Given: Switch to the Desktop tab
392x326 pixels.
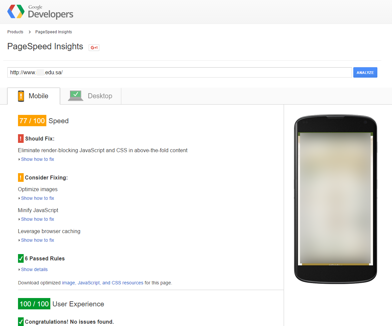Looking at the screenshot, I should (x=100, y=96).
